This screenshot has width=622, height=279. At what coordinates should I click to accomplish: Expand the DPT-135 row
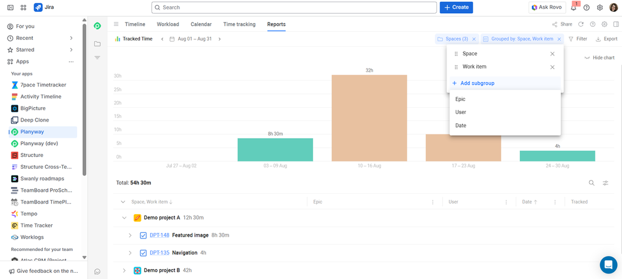130,253
